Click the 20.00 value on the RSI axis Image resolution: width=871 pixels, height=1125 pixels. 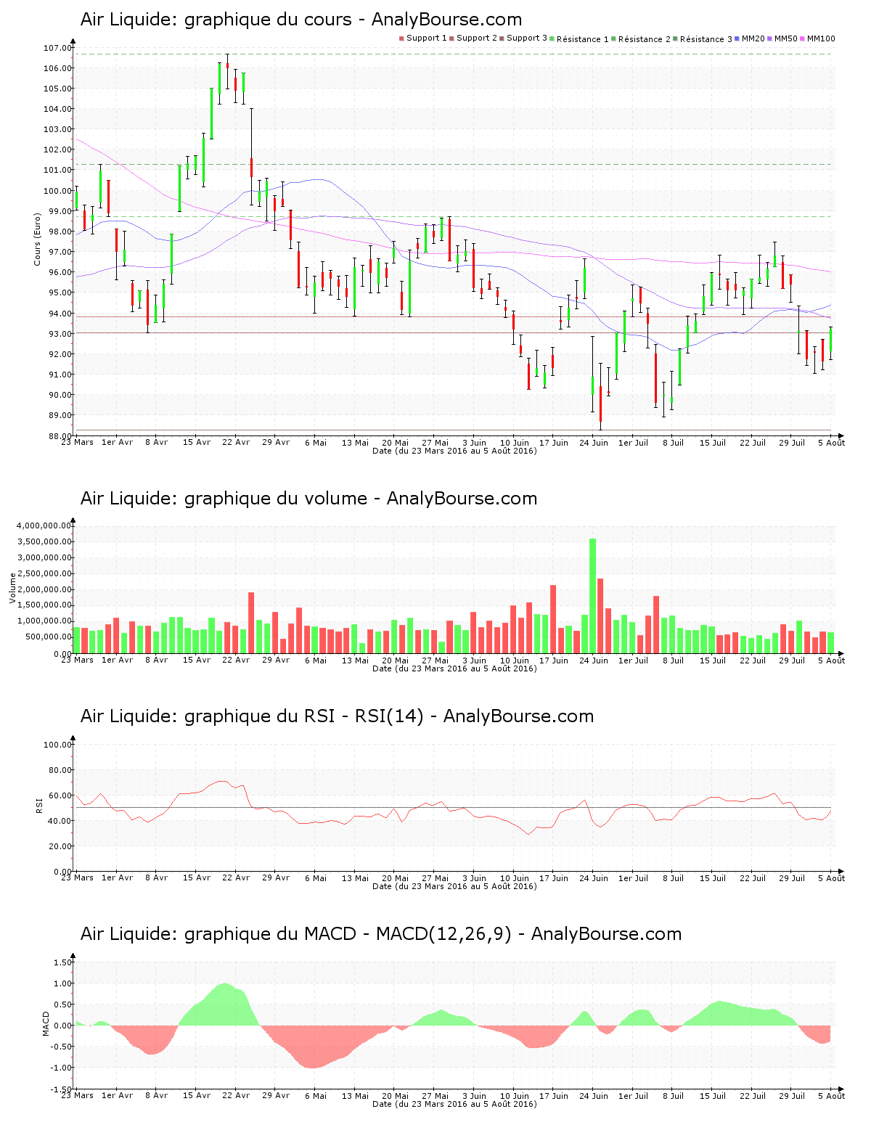[60, 846]
